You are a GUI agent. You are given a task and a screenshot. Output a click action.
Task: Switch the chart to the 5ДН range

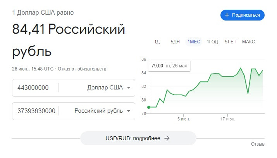click(175, 42)
